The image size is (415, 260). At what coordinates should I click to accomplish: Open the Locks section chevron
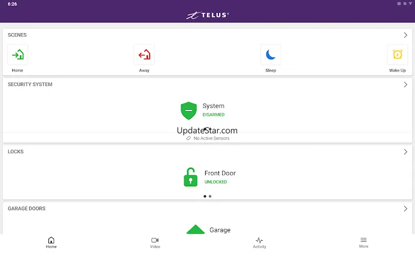pos(405,152)
